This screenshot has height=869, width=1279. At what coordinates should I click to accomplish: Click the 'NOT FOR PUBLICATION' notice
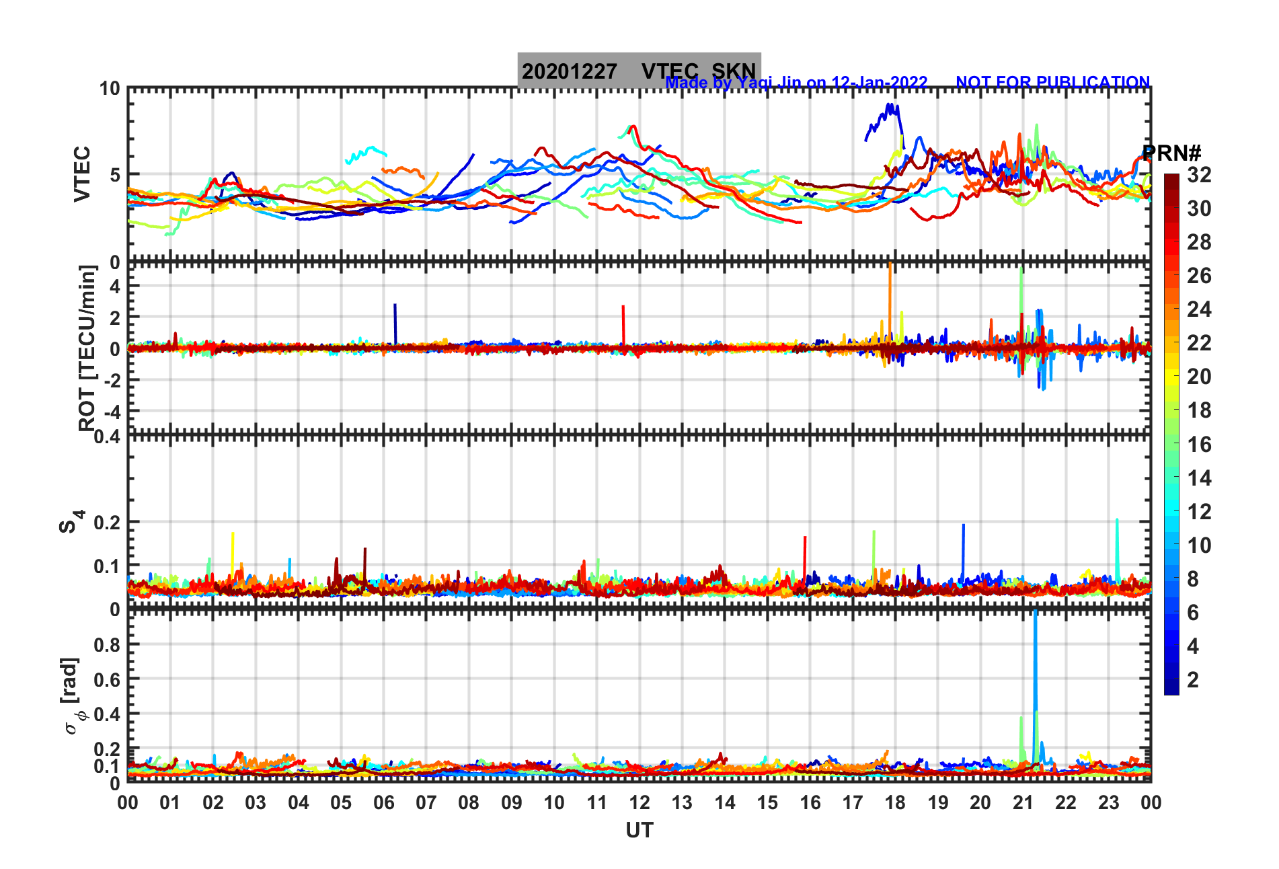click(1052, 82)
